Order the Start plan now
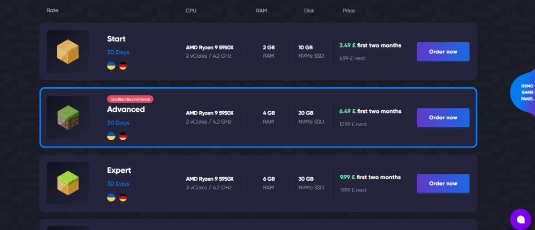The width and height of the screenshot is (535, 230). tap(443, 51)
